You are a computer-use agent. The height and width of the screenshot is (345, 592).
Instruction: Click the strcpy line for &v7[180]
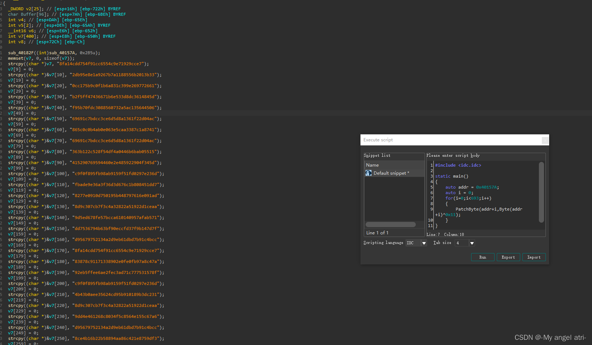click(x=86, y=261)
